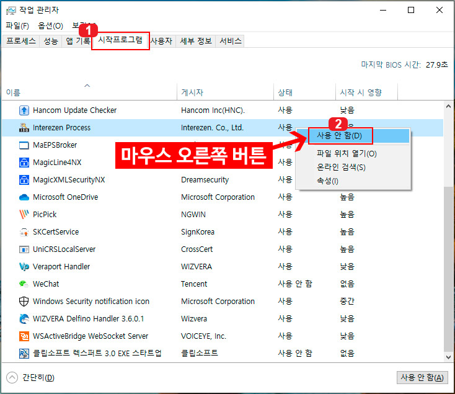Click the scrollbar down arrow
The height and width of the screenshot is (394, 455).
point(448,357)
